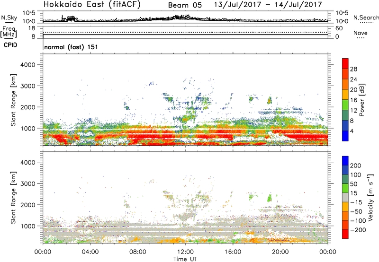Click the '16:00' time axis tick
Image resolution: width=379 pixels, height=262 pixels.
click(233, 252)
